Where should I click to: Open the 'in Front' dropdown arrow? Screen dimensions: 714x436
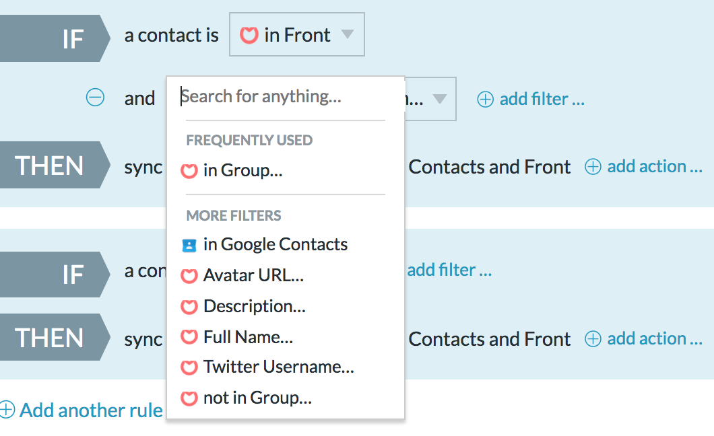coord(348,34)
